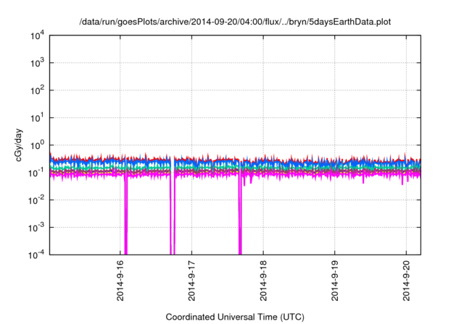The image size is (464, 324).
Task: Click the 10^0 y-axis tick label
Action: [x=37, y=145]
